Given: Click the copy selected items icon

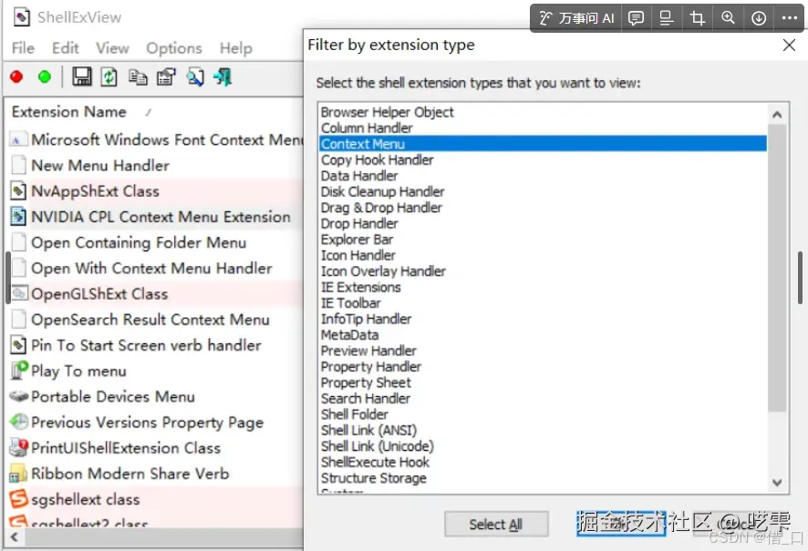Looking at the screenshot, I should click(138, 77).
